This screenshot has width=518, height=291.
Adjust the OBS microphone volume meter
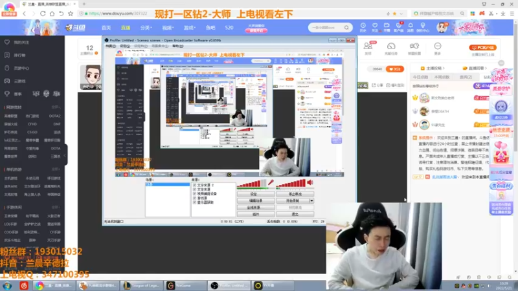[x=252, y=184]
